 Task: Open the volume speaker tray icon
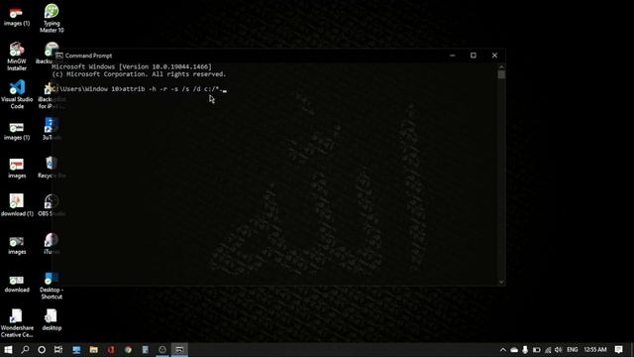[x=559, y=350]
